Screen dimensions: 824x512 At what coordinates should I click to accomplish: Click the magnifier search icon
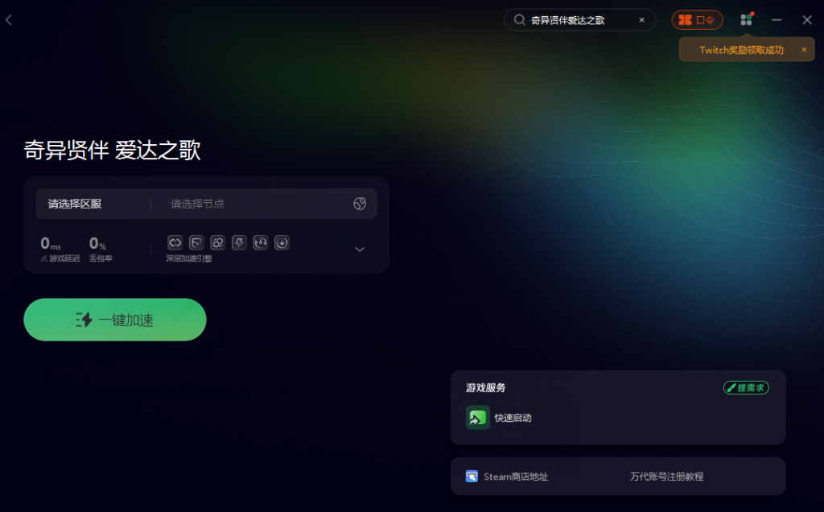click(519, 20)
